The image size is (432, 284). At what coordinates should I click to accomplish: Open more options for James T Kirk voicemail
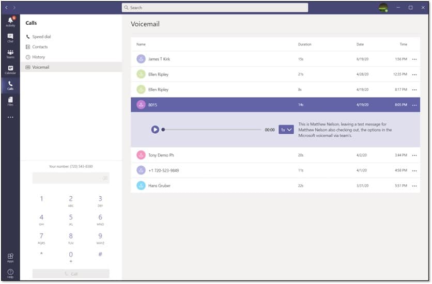(x=414, y=59)
